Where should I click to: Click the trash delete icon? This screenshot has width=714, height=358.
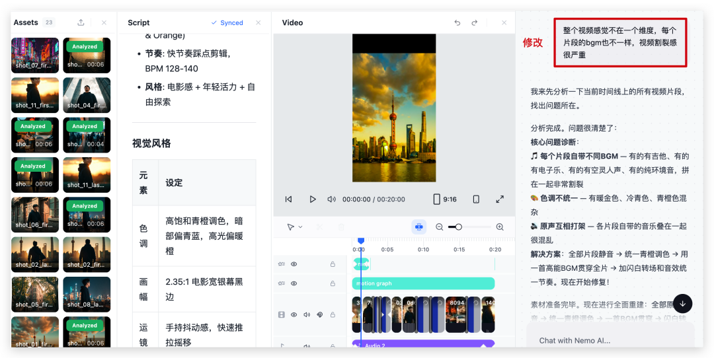point(341,227)
